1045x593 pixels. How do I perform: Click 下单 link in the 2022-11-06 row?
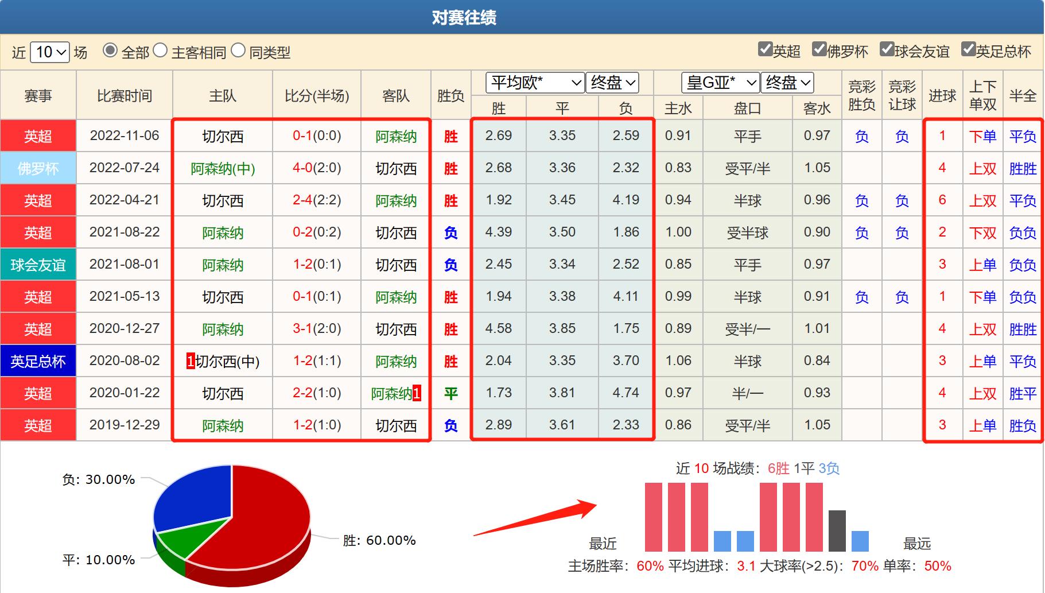click(x=982, y=136)
